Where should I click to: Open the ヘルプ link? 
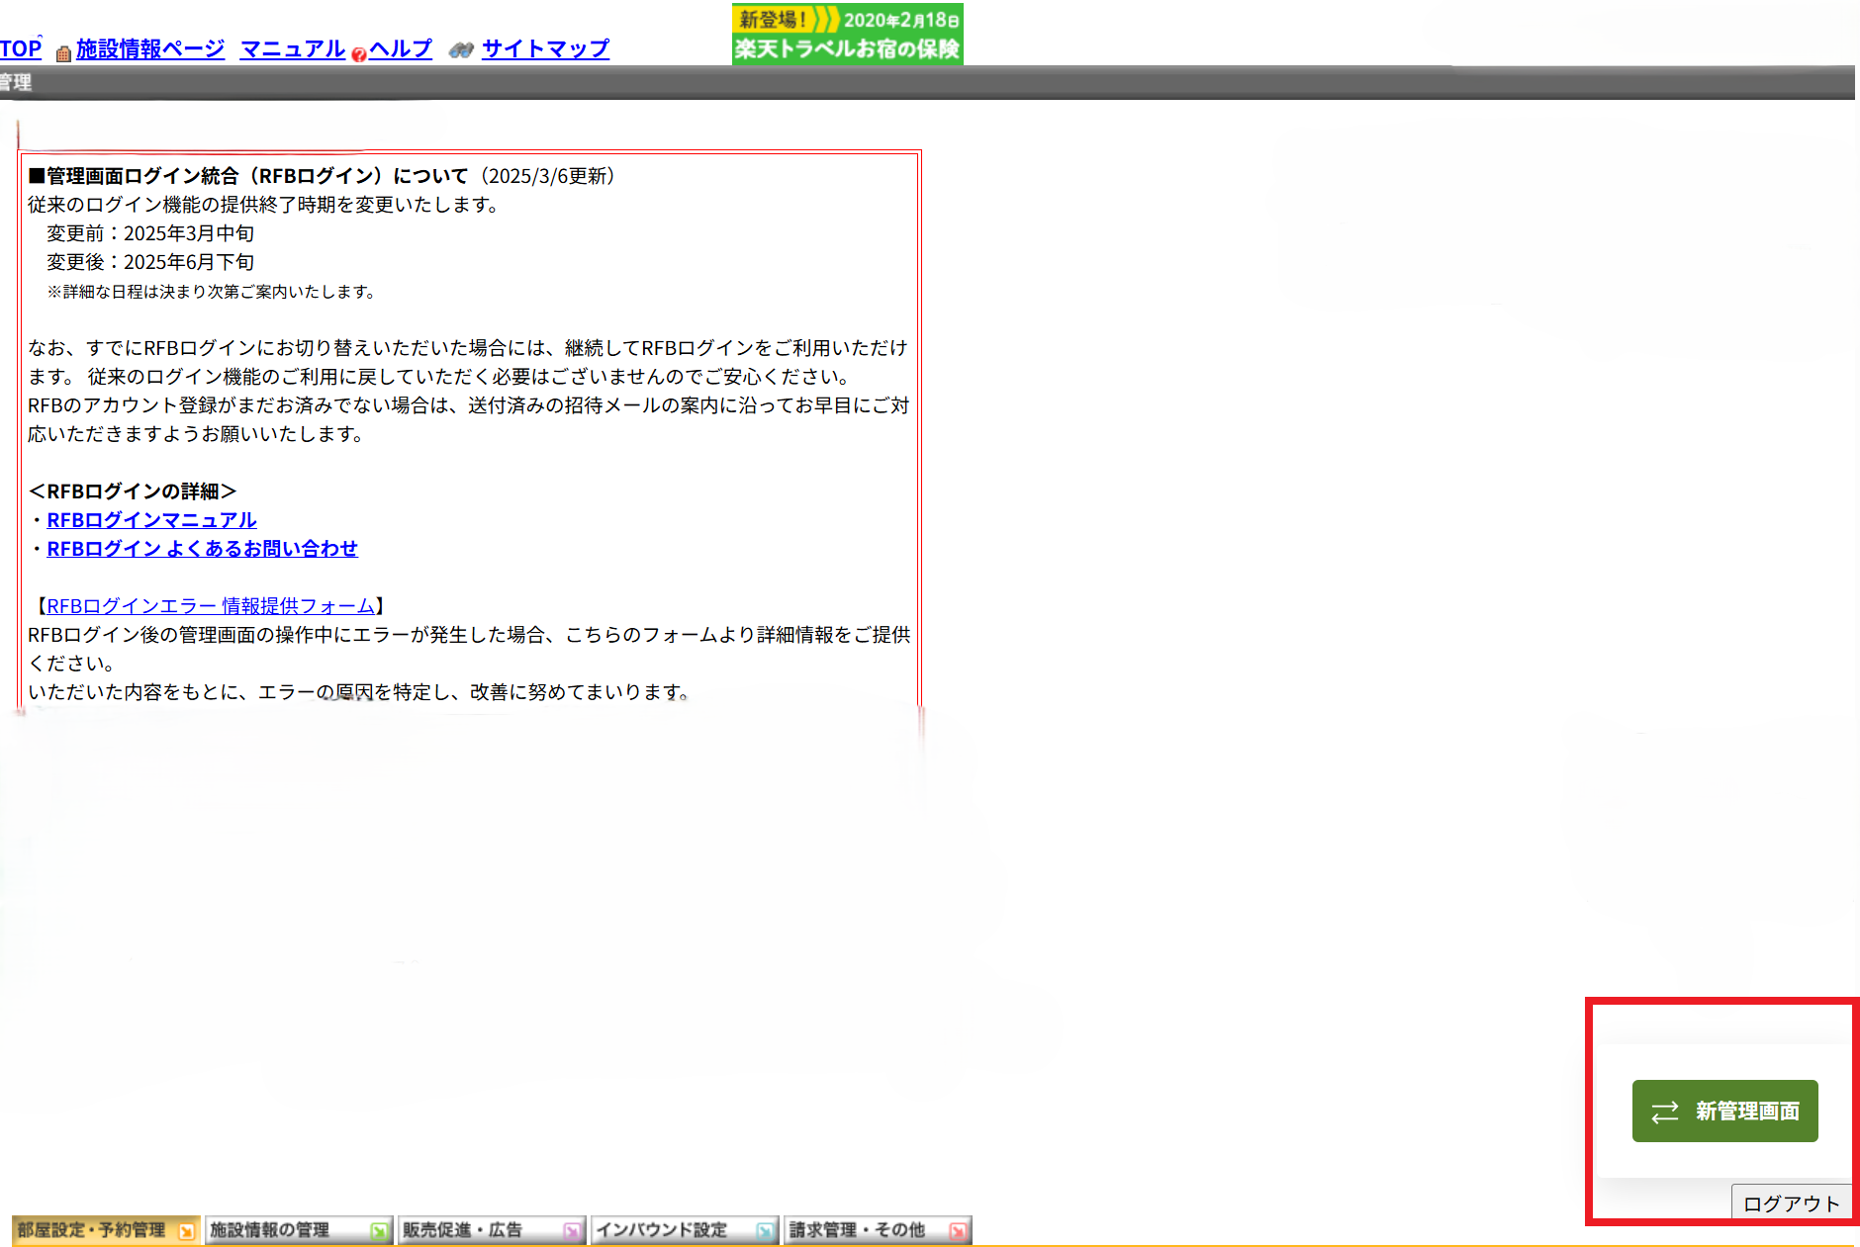point(401,48)
